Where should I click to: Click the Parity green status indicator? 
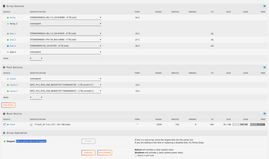[x=8, y=18]
